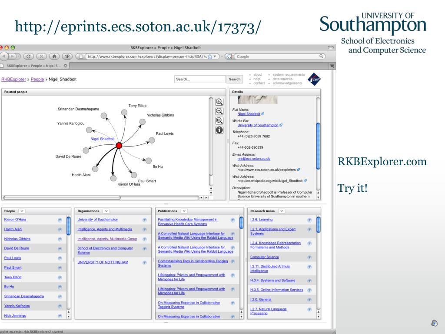Screen dimensions: 445x334
Task: Select the red Nigel Shadbolt graph node
Action: (119, 145)
